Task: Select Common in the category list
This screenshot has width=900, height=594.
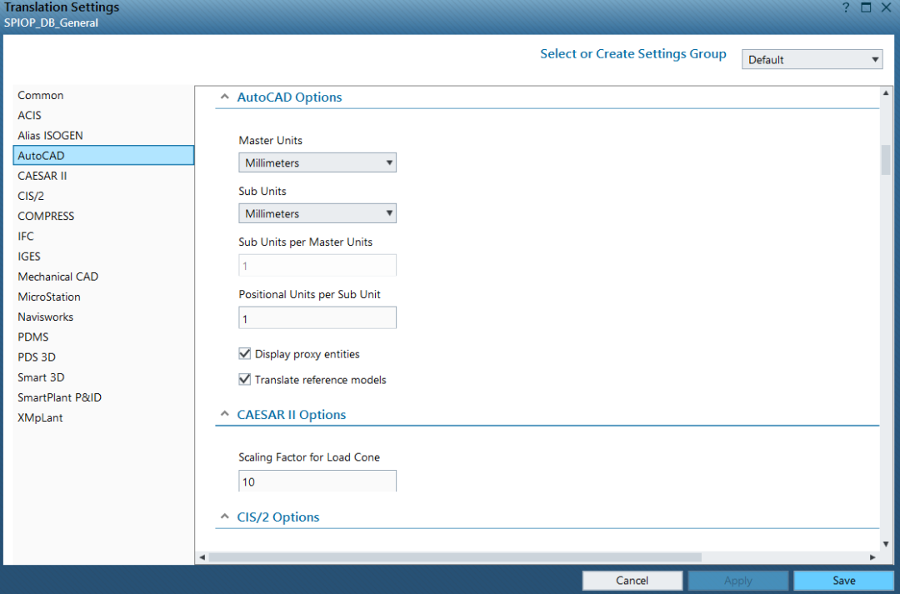Action: (103, 95)
